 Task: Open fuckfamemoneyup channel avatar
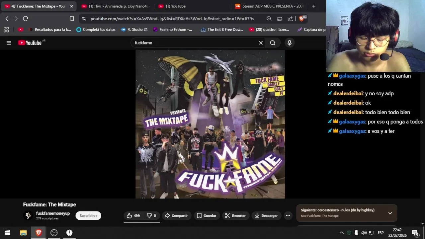[28, 215]
